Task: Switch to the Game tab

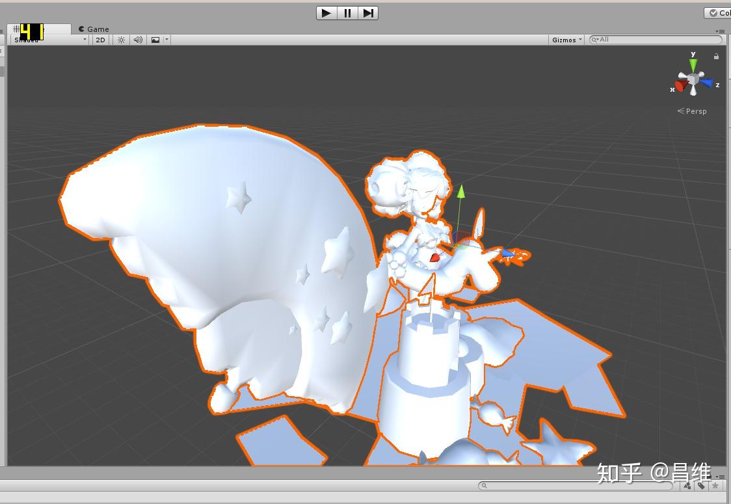Action: (x=94, y=29)
